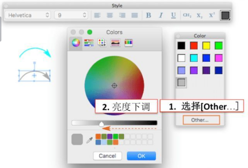Pick the dark purple swatch in Color panel
Screen dimensions: 248x168
pyautogui.click(x=206, y=70)
